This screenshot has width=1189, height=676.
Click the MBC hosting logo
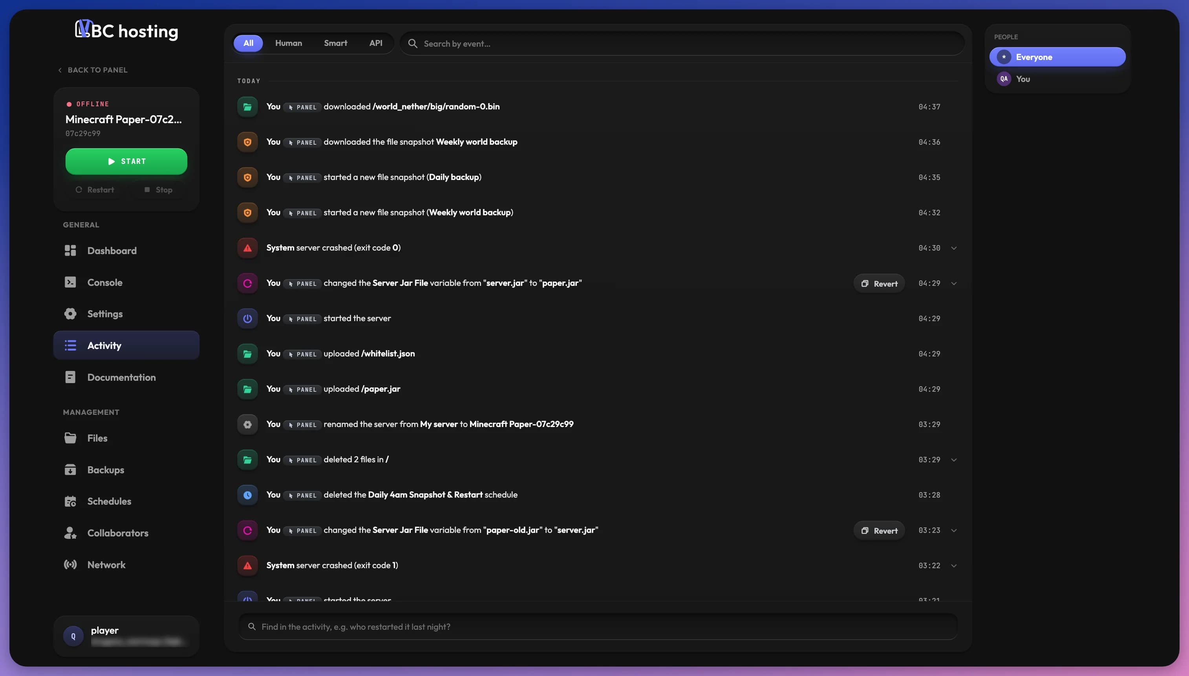[x=126, y=31]
